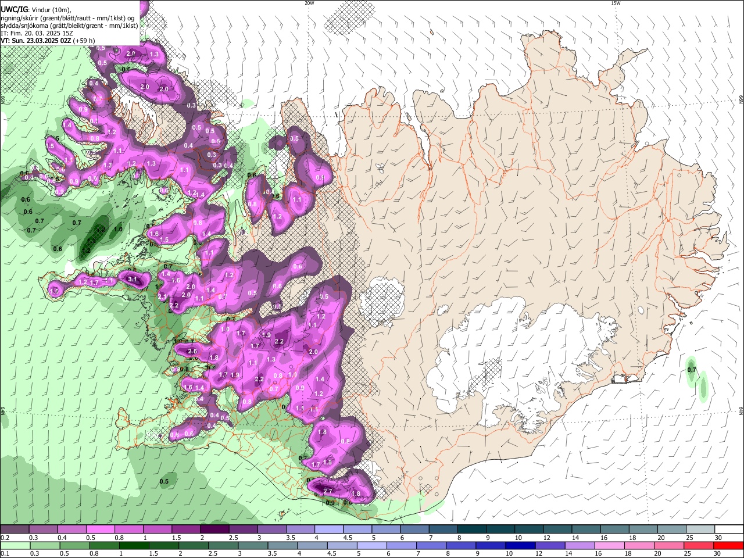The height and width of the screenshot is (558, 744).
Task: Click the 0.7 label in the green patch off the east coast
Action: [x=692, y=370]
